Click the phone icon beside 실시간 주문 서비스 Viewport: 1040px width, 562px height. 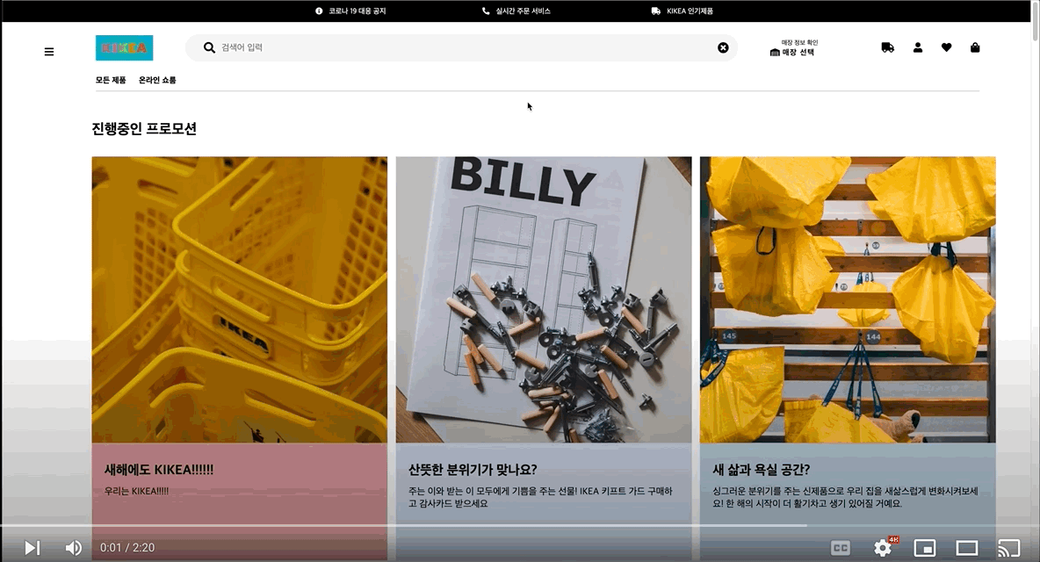(486, 11)
